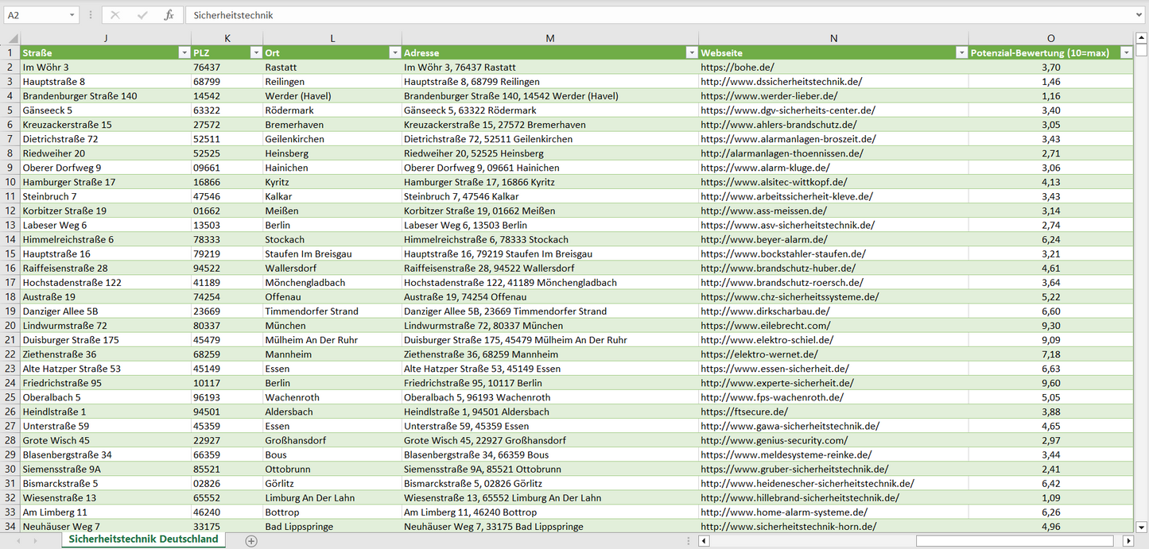Screen dimensions: 1149x549
Task: Open the Potenzial-Bewertung filter dropdown
Action: click(1125, 52)
